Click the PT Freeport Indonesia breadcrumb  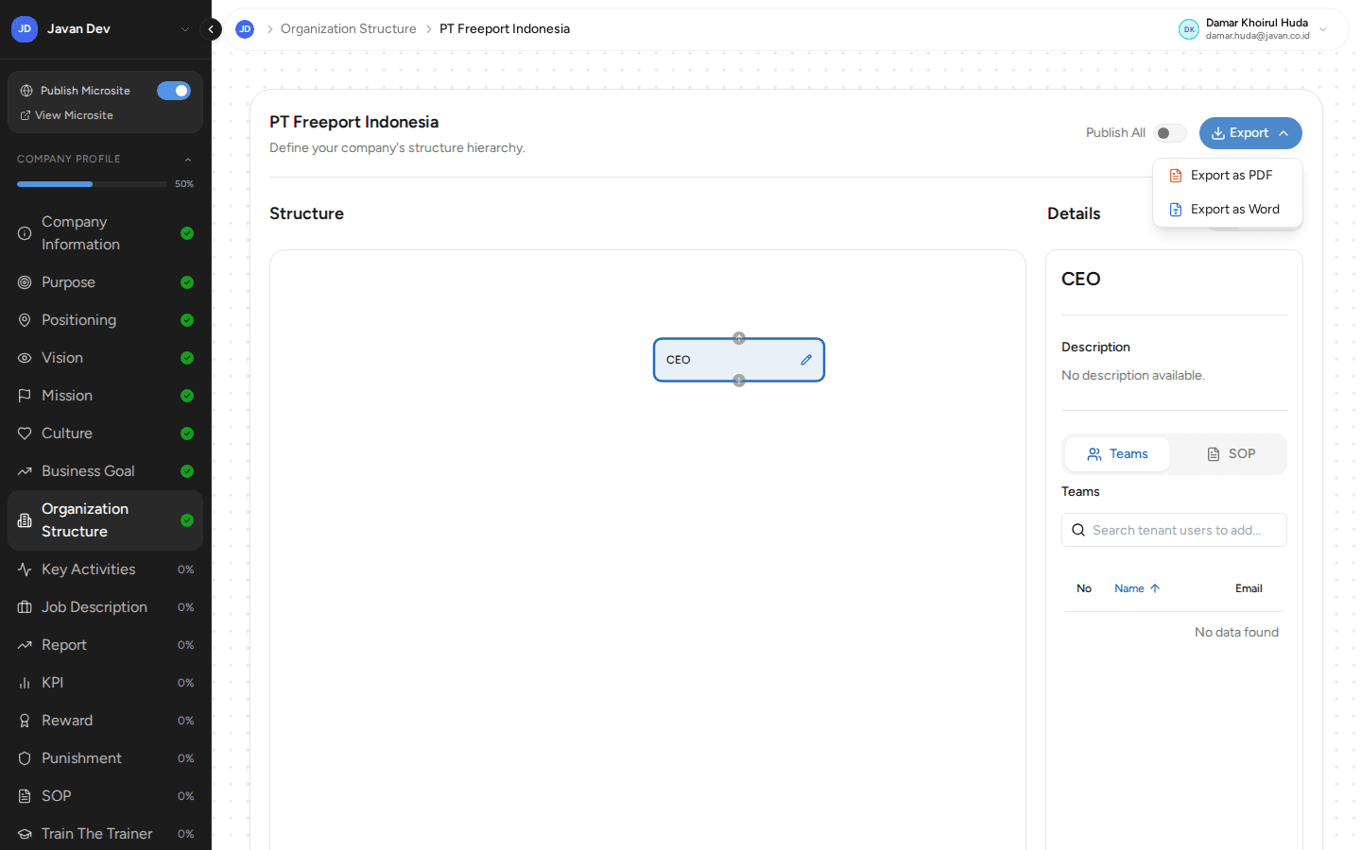(x=505, y=29)
